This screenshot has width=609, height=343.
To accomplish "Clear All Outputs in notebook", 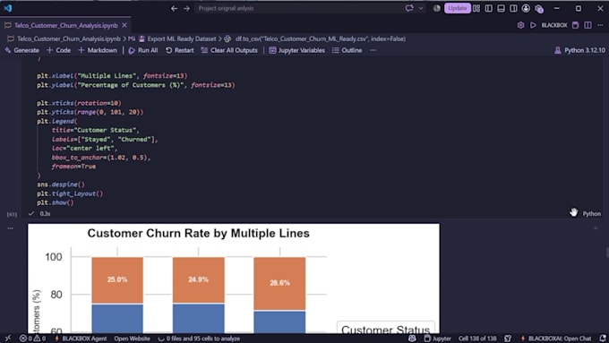I will [229, 50].
